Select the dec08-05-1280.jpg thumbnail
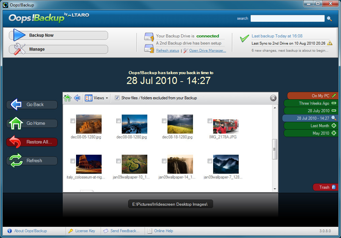Image resolution: width=341 pixels, height=238 pixels. (x=89, y=124)
